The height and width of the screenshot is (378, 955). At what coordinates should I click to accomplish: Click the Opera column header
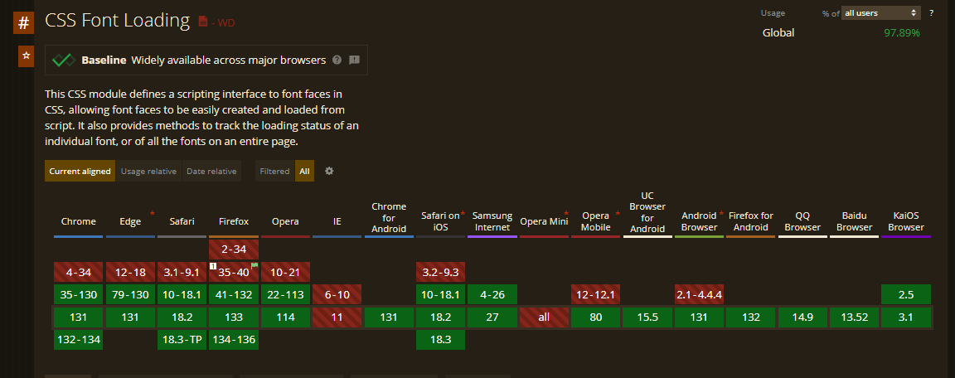coord(285,221)
